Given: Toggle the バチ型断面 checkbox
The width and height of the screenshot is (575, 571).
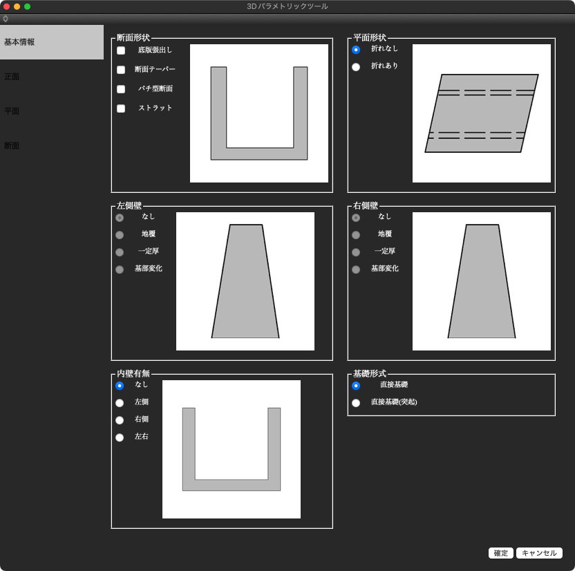Looking at the screenshot, I should click(x=121, y=89).
